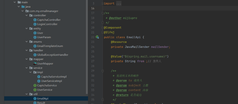
Task: Collapse the enums package chevron
Action: click(x=27, y=42)
